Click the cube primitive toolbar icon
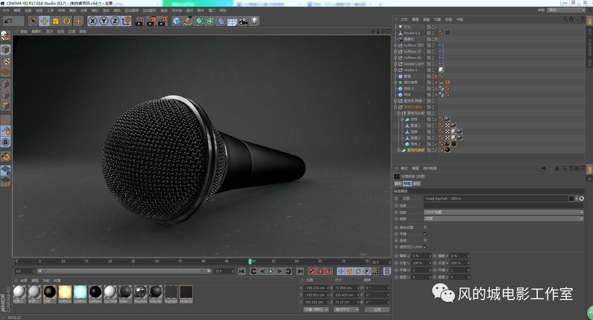Image resolution: width=593 pixels, height=320 pixels. coord(176,21)
